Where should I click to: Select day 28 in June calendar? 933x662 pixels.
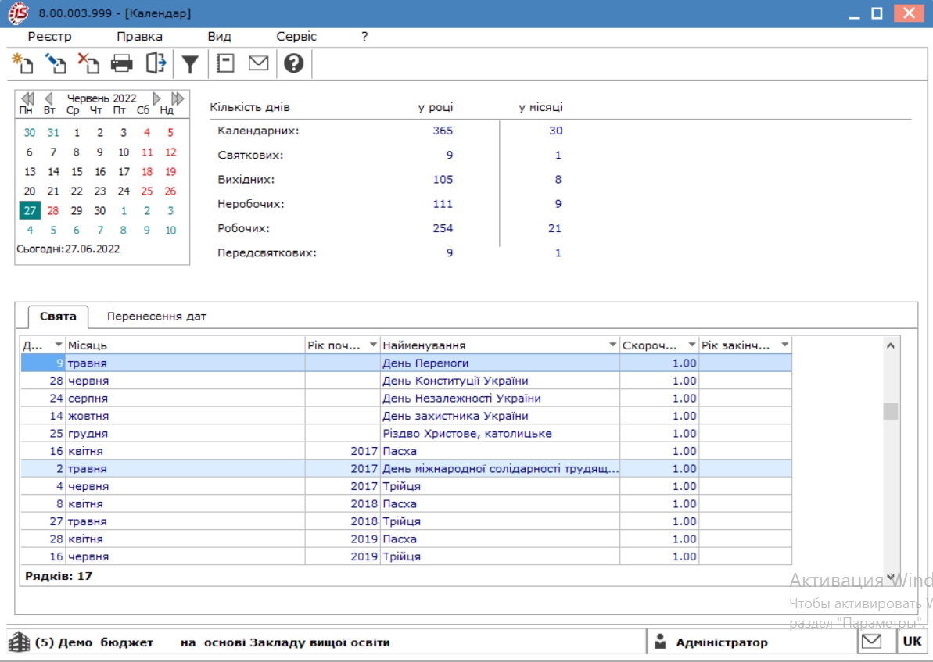tap(53, 210)
